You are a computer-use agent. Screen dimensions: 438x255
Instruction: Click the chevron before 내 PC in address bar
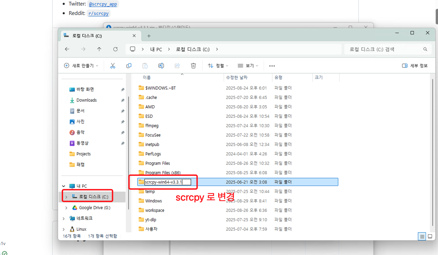(x=143, y=49)
